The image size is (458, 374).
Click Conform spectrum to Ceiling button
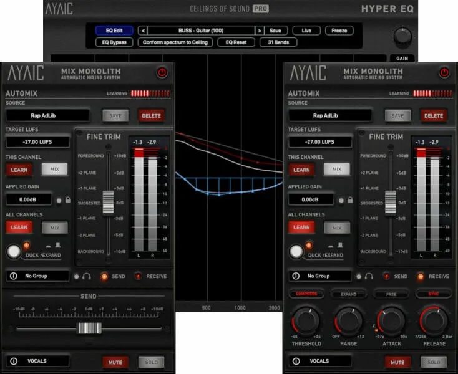pos(175,42)
